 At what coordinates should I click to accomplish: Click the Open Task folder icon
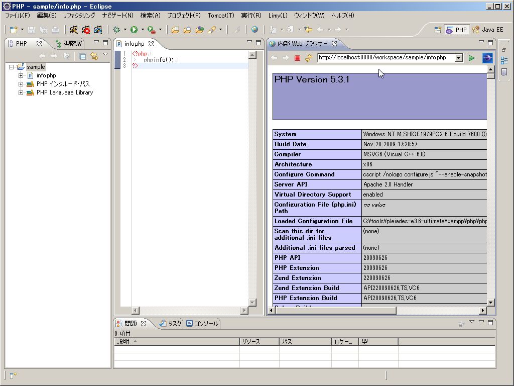coord(187,30)
